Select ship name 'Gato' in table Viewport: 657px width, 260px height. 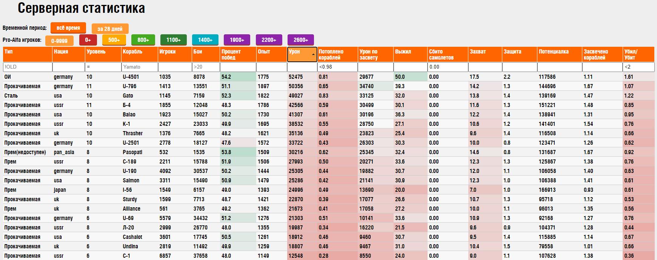tap(128, 96)
